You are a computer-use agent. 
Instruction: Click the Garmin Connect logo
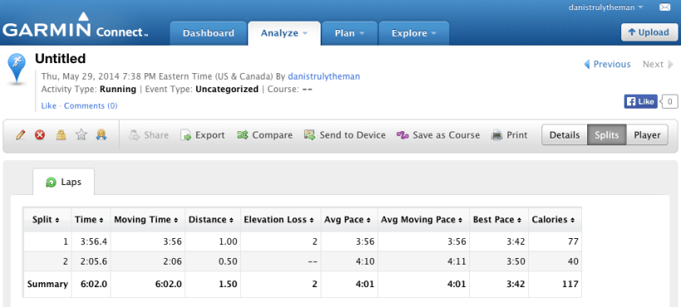coord(75,25)
